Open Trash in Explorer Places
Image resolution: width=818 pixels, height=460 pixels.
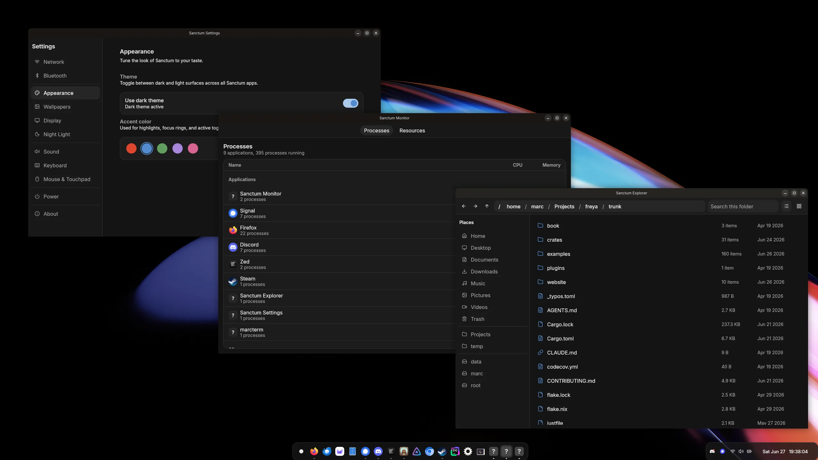click(x=492, y=319)
